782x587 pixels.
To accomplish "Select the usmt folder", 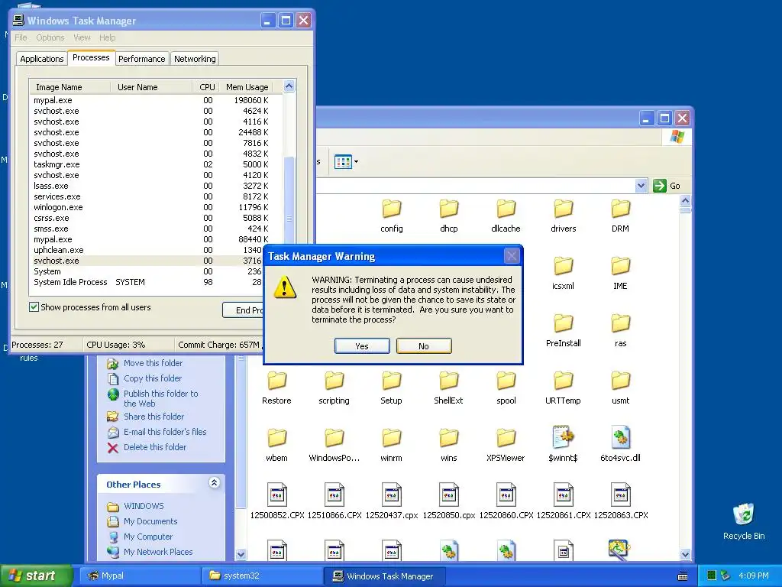I will point(620,388).
